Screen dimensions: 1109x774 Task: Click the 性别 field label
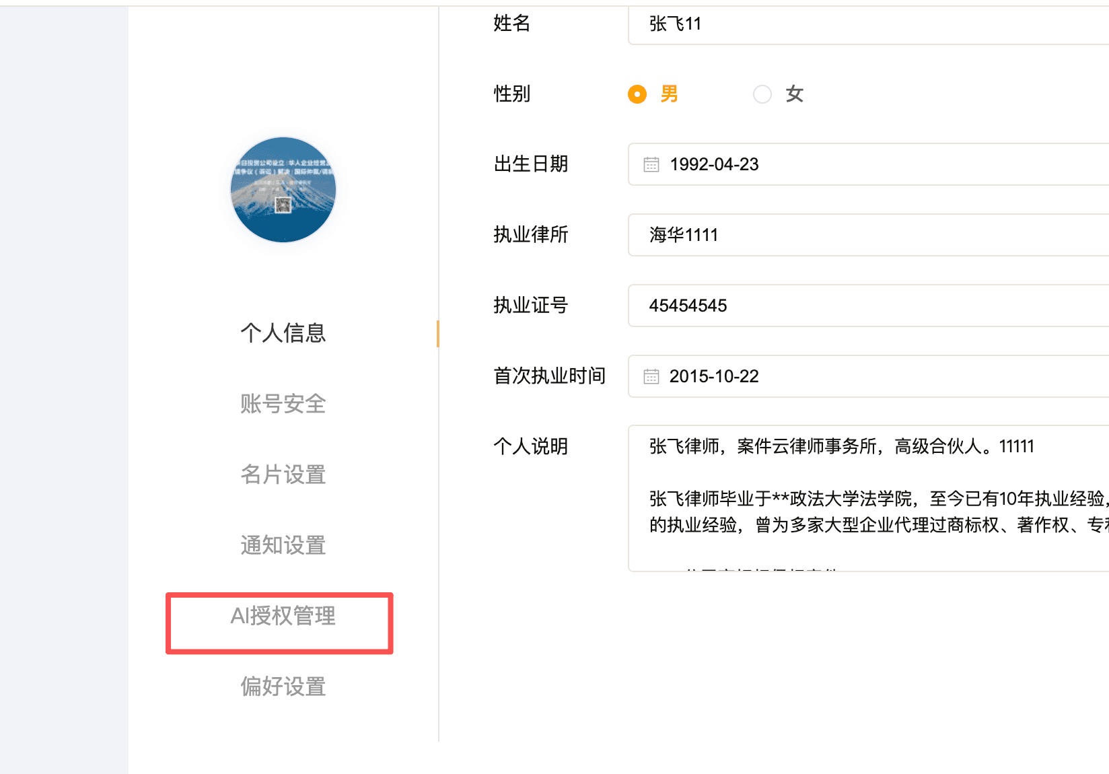point(512,94)
